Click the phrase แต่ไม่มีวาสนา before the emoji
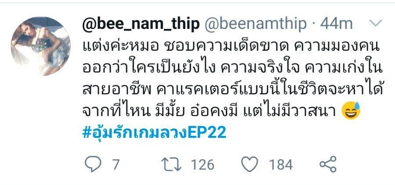Screen dimensions: 395x185 coord(291,111)
